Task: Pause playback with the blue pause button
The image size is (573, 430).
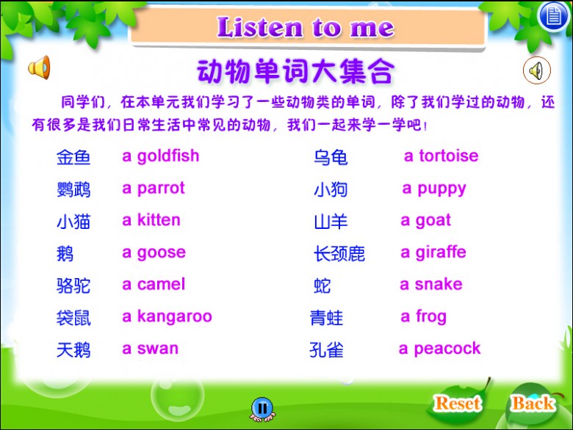Action: click(x=262, y=408)
